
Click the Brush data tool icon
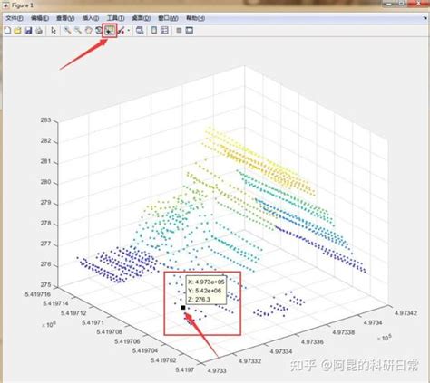point(122,30)
